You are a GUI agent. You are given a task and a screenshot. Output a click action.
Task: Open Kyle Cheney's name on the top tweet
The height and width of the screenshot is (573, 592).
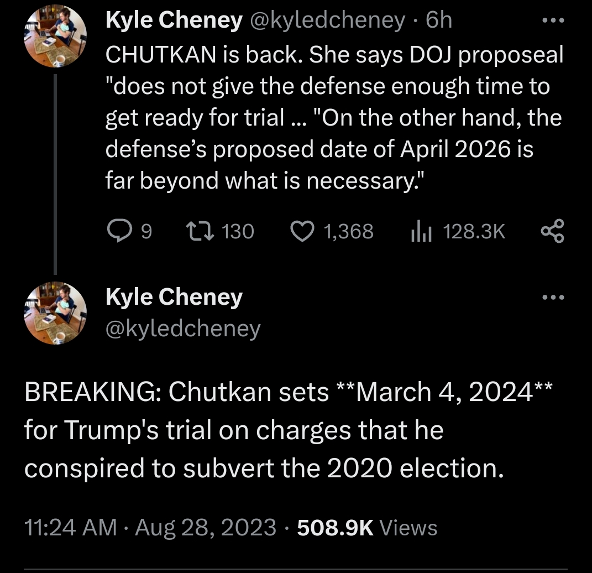coord(174,20)
